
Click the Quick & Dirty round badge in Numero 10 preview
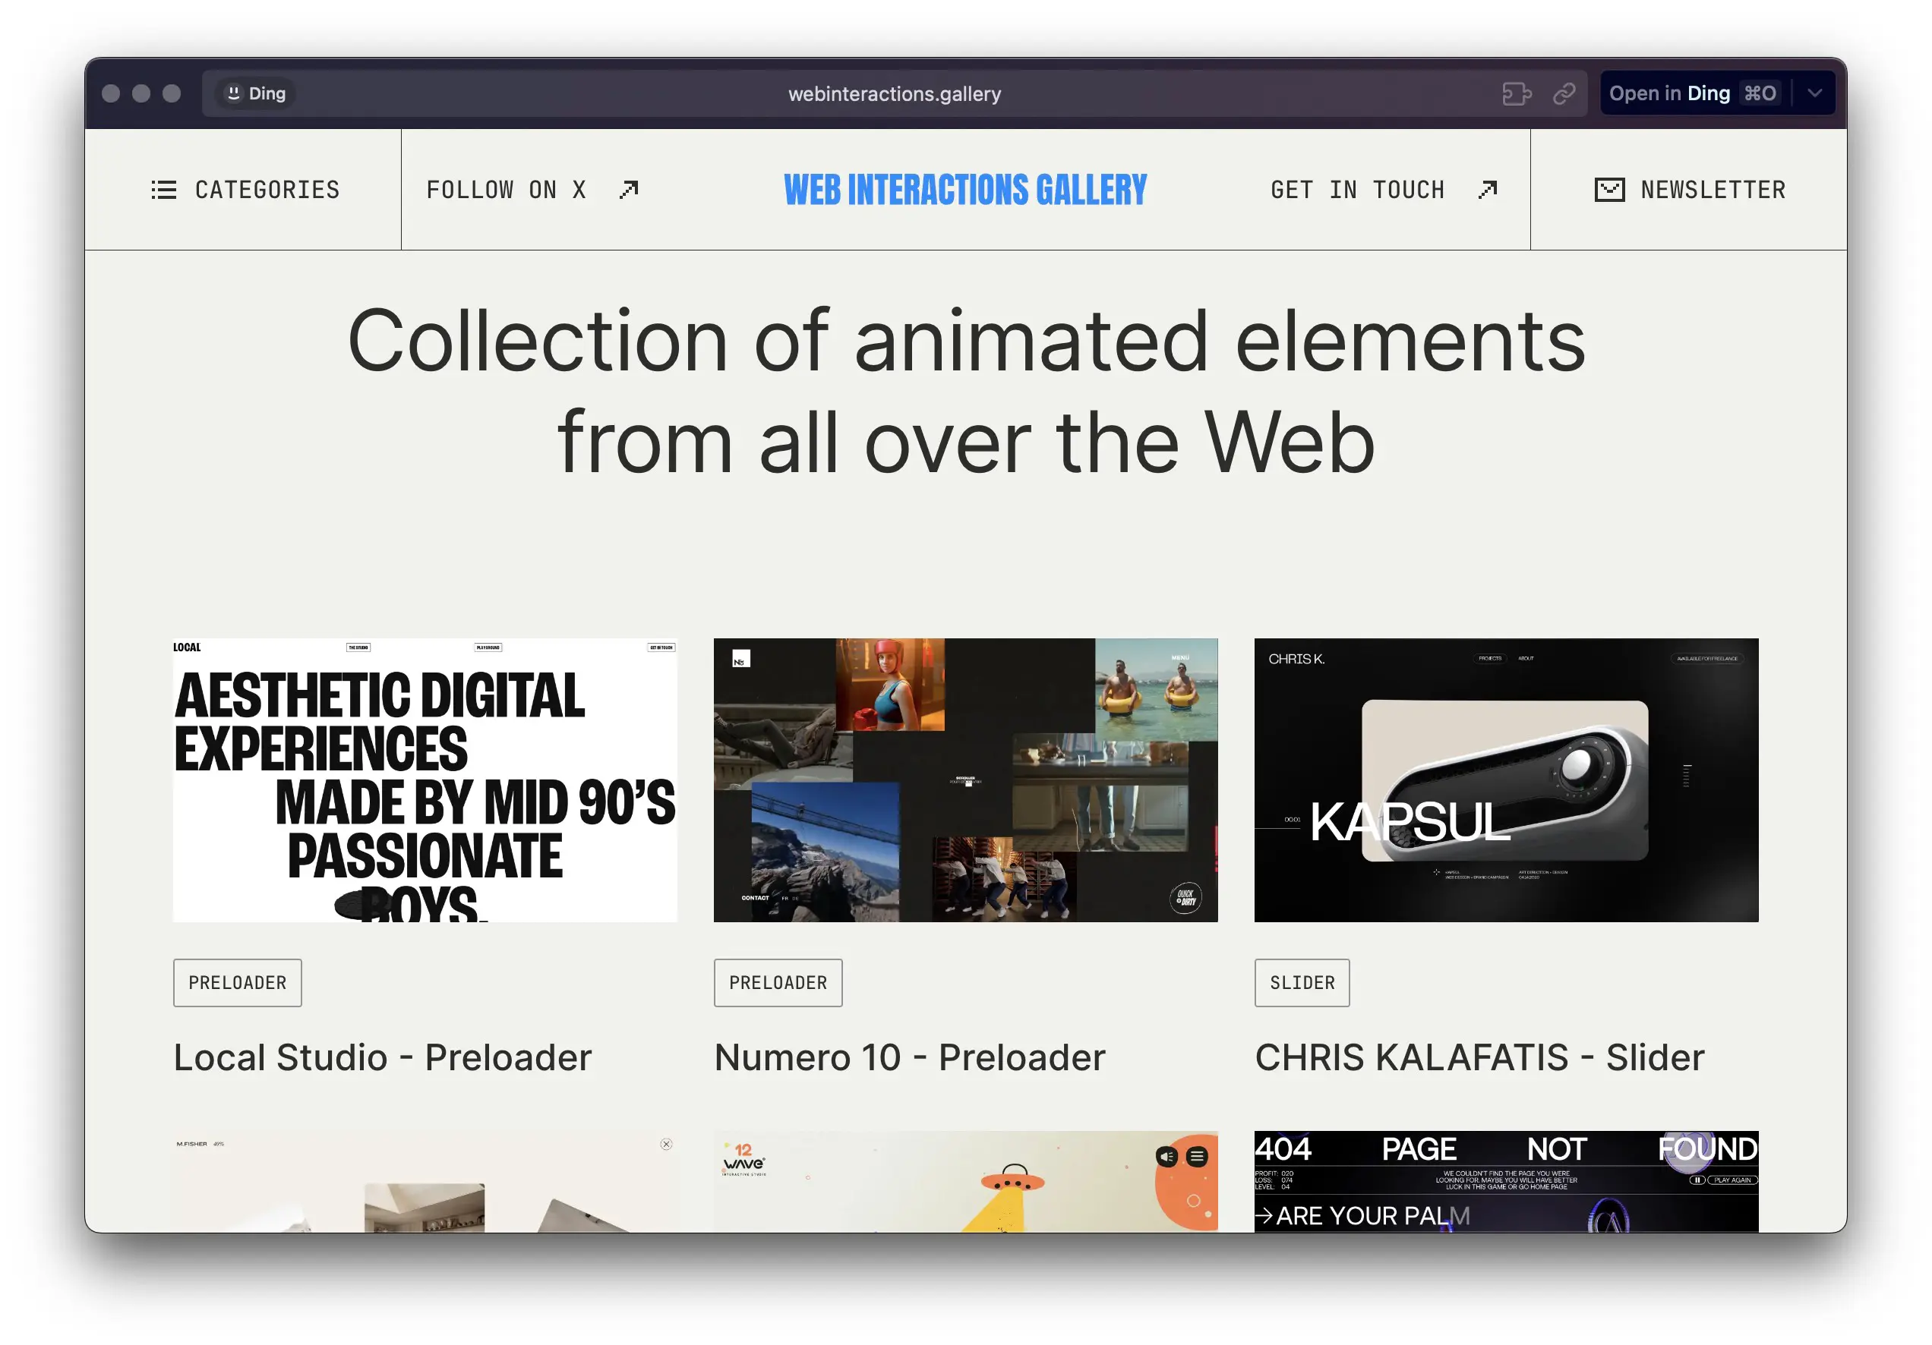pos(1185,897)
